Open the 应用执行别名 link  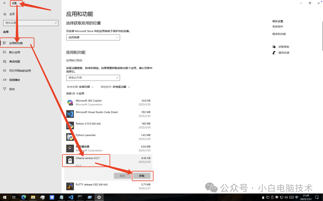74,60
